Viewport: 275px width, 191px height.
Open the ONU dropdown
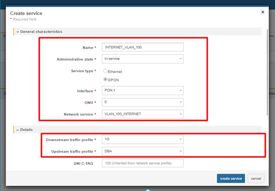142,102
